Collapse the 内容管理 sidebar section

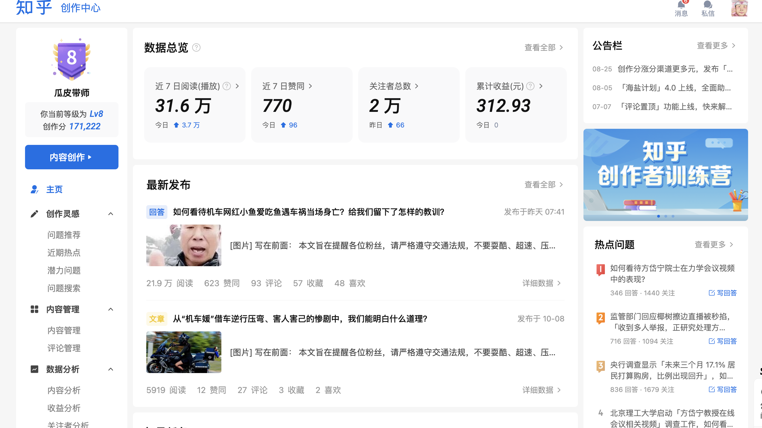[111, 309]
